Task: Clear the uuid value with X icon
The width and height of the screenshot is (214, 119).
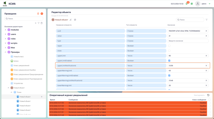Action: [206, 31]
